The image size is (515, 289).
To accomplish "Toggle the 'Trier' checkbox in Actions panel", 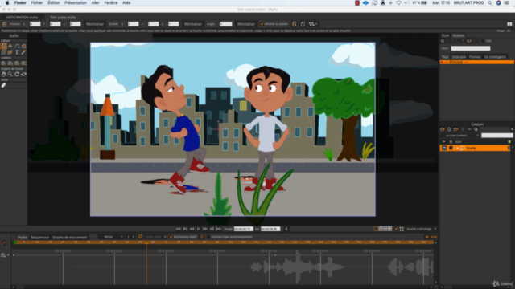I will click(x=483, y=41).
